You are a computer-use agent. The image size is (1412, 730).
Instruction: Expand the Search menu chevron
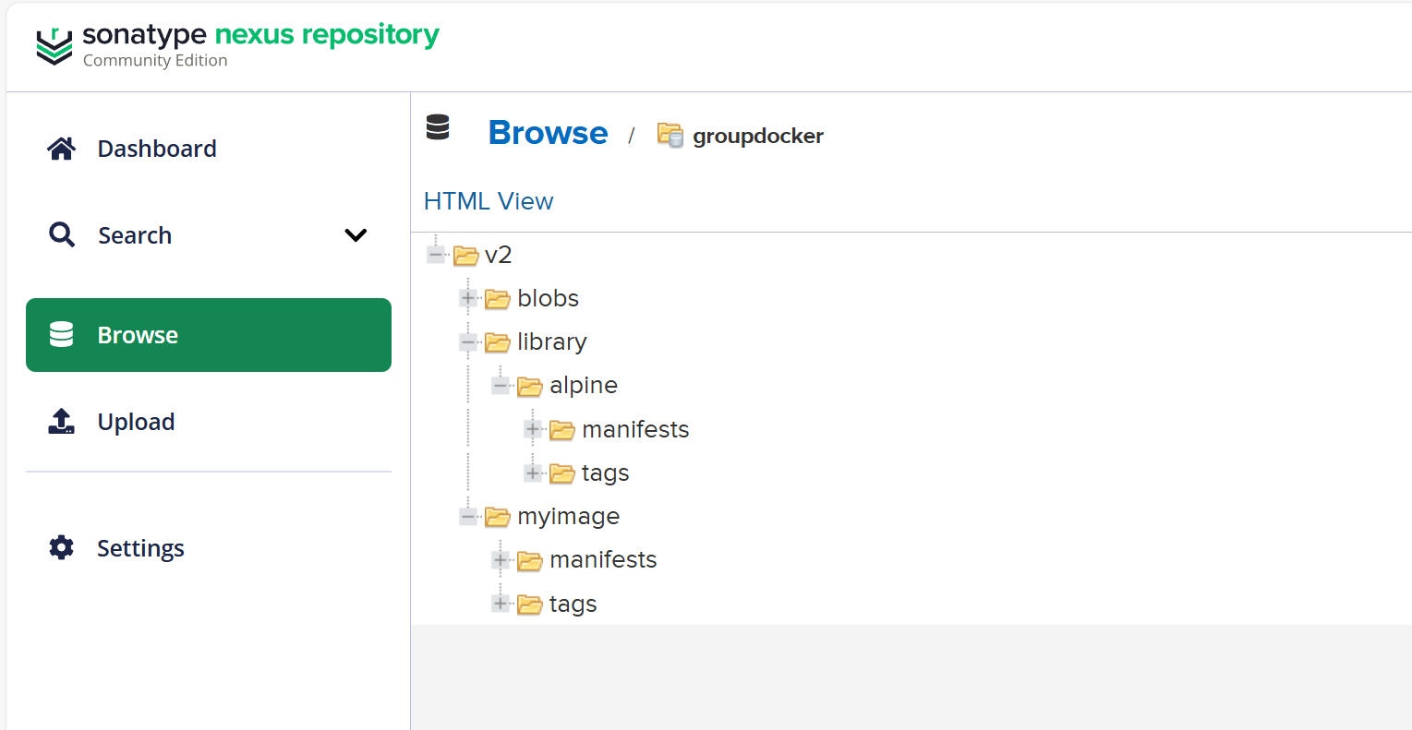pyautogui.click(x=356, y=235)
